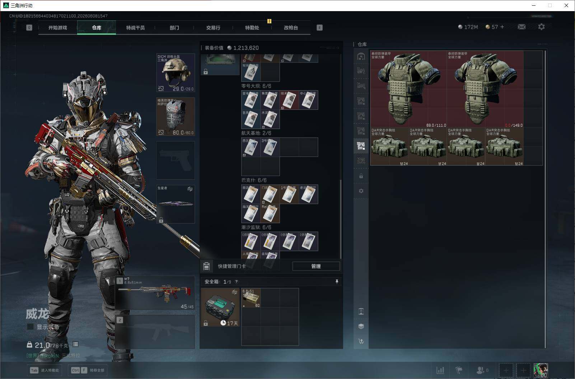
Task: Click the stash panel scrollbar
Action: [x=545, y=199]
